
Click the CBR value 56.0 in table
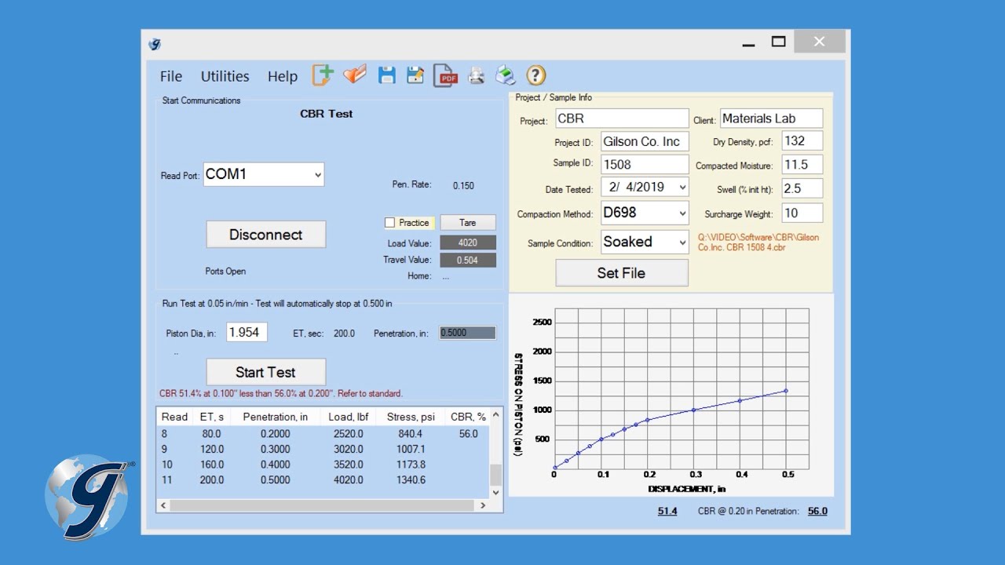click(468, 434)
